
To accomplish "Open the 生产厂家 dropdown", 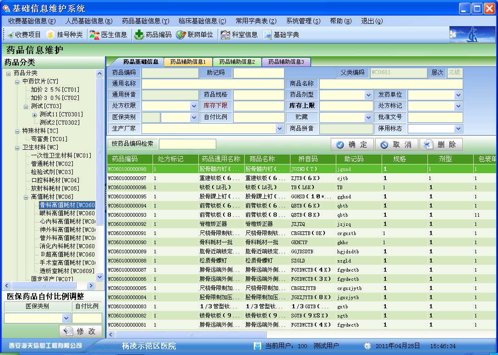I will tap(279, 129).
